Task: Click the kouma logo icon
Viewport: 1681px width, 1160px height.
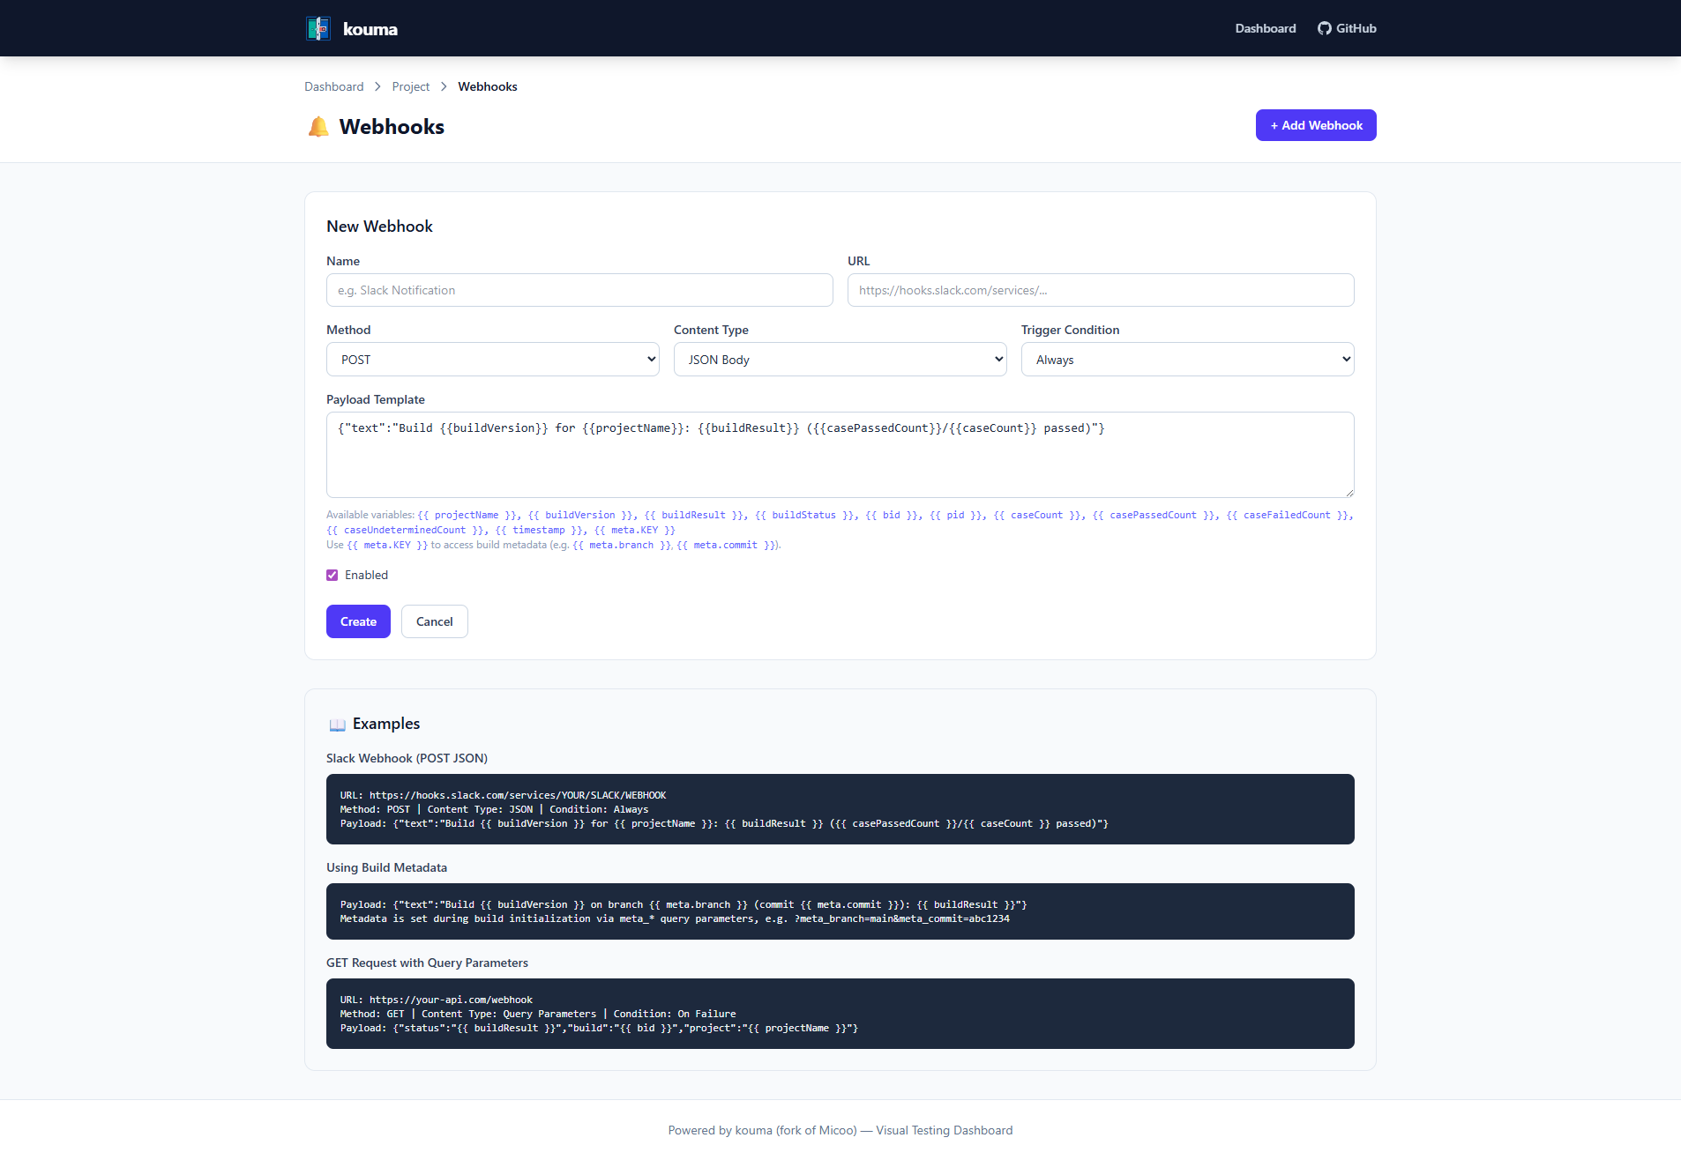Action: pos(318,28)
